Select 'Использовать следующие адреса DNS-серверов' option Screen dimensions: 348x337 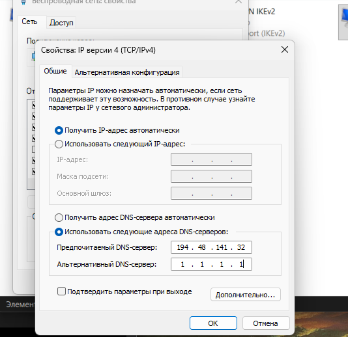(59, 232)
